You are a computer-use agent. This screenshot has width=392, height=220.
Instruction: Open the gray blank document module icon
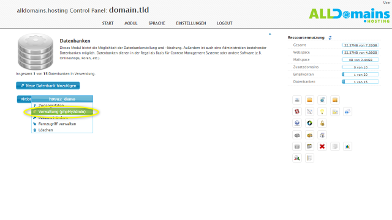pyautogui.click(x=335, y=147)
